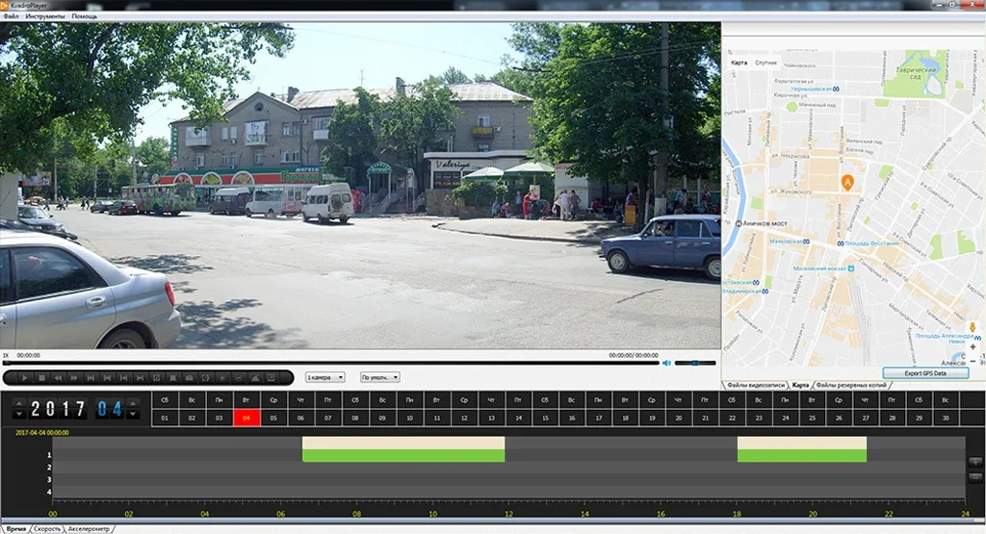Viewport: 986px width, 534px height.
Task: Open the '1 камера' camera dropdown
Action: pos(324,377)
